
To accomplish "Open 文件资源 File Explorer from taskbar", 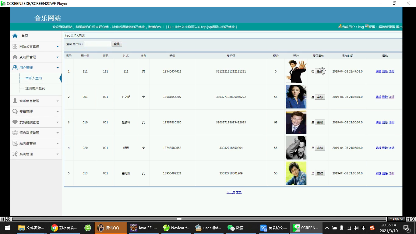I will 31,228.
